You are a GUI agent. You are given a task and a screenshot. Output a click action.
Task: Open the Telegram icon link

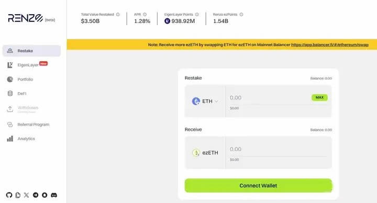click(x=36, y=195)
